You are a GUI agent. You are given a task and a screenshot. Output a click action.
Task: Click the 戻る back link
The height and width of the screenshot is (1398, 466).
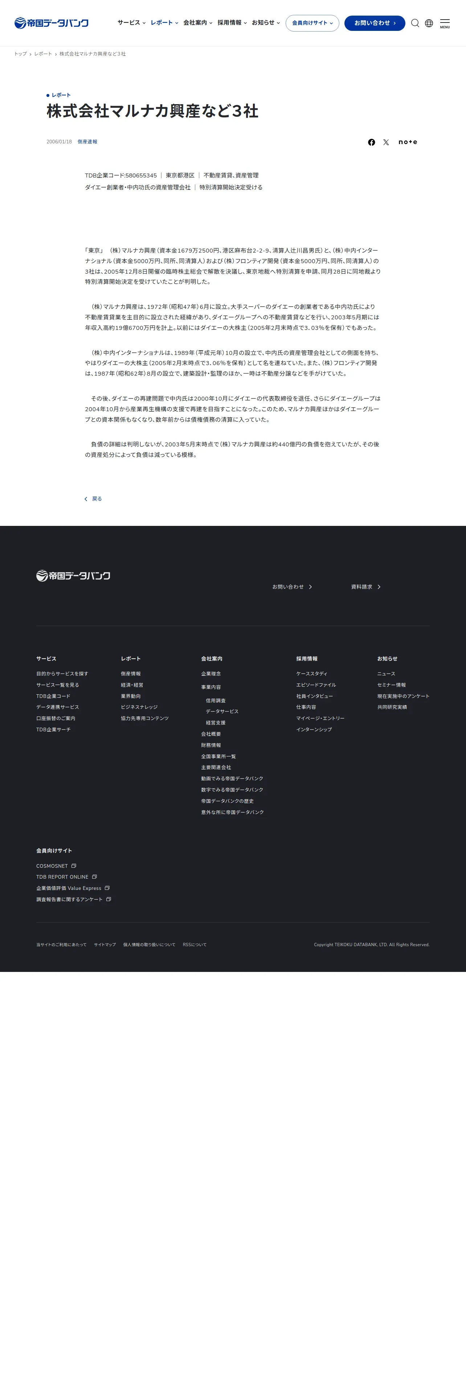click(x=97, y=499)
